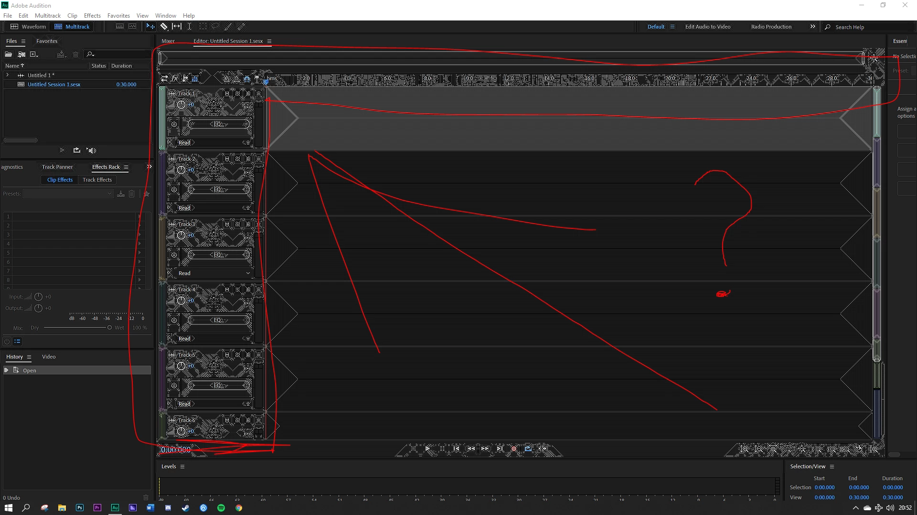The image size is (917, 515).
Task: Open the Presets dropdown in Effects Rack
Action: (x=68, y=194)
